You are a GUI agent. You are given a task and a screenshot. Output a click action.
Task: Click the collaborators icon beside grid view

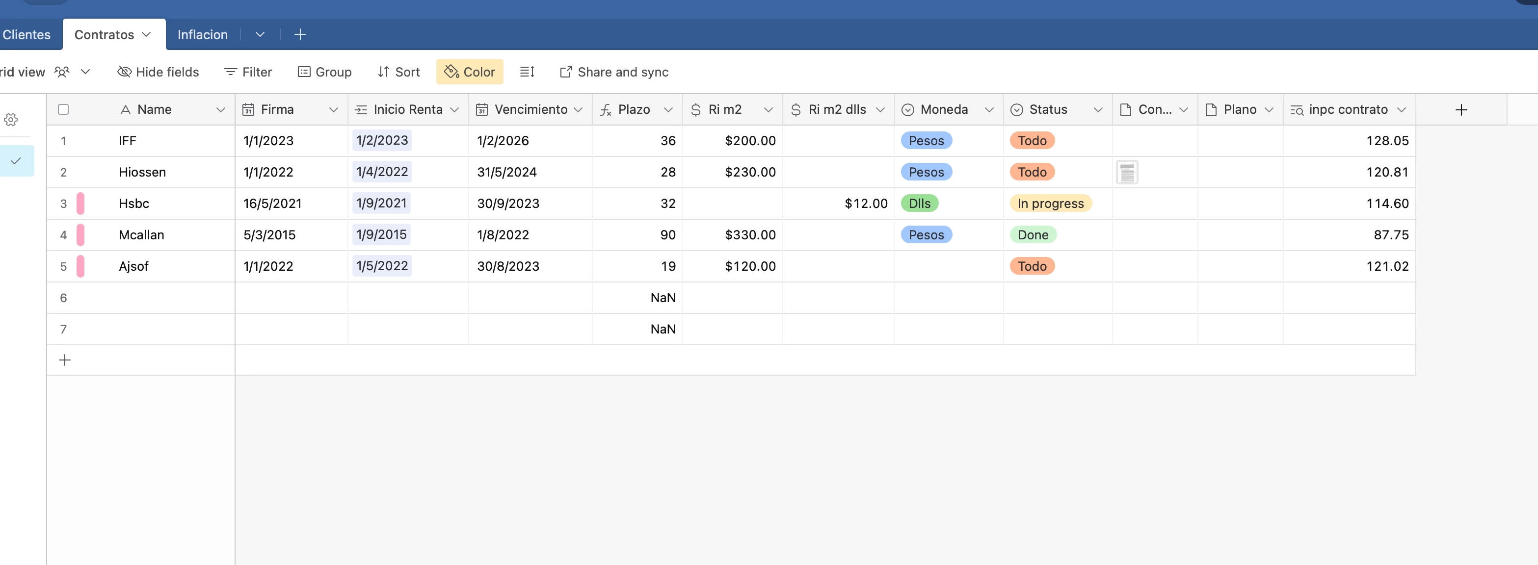62,72
